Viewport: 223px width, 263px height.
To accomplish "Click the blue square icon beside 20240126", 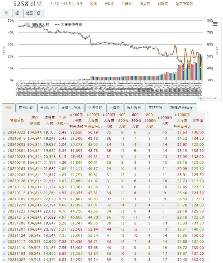I will 4,181.
